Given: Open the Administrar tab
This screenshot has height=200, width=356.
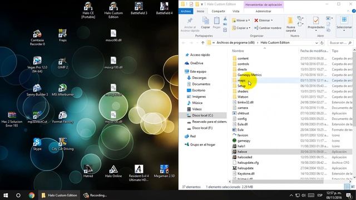Looking at the screenshot, I should pos(263,11).
